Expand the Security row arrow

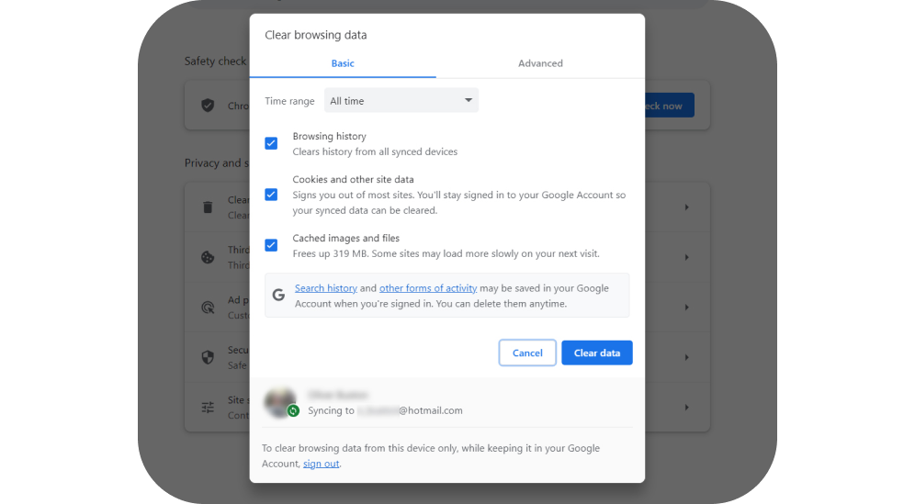click(x=687, y=357)
